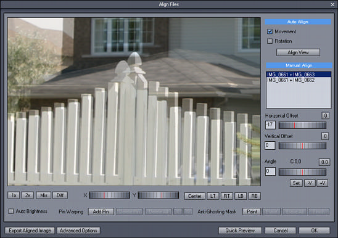Enable Auto Brightness checkbox
Viewport: 338px width, 238px height.
coord(10,211)
